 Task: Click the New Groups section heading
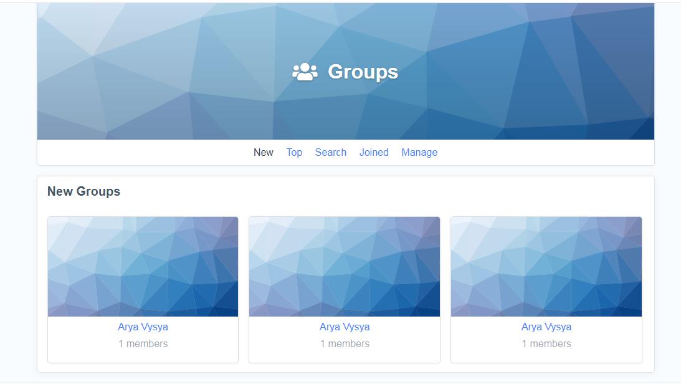click(83, 191)
